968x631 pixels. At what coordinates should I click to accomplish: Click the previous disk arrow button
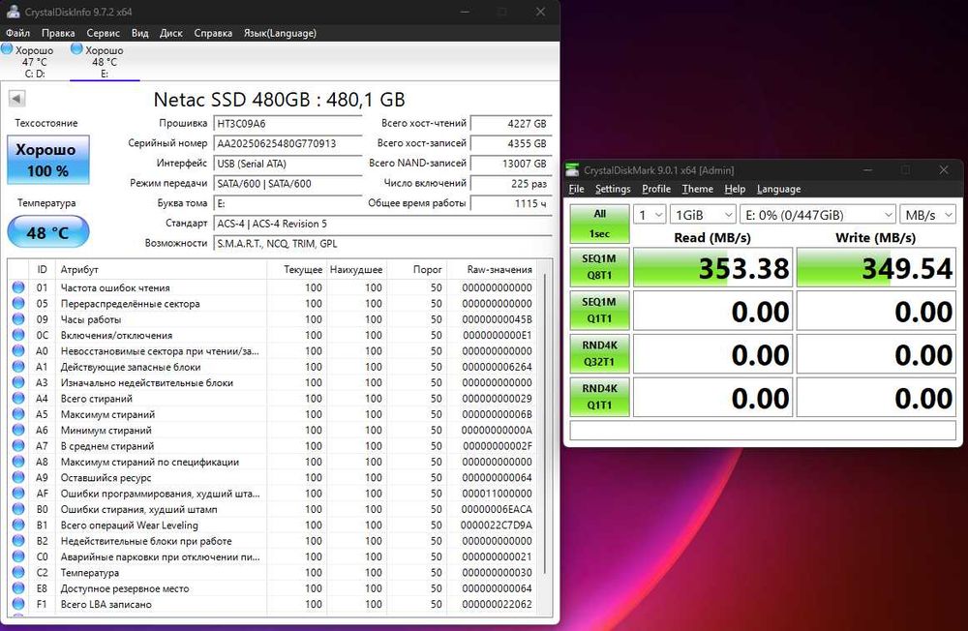tap(16, 98)
